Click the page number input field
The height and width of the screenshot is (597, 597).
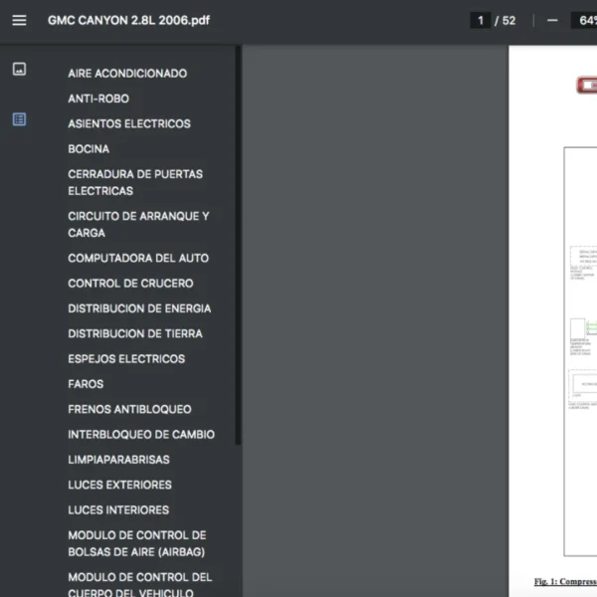pyautogui.click(x=481, y=20)
